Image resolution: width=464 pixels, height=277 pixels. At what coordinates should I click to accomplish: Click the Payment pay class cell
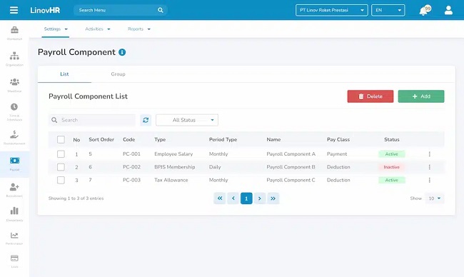click(x=337, y=154)
